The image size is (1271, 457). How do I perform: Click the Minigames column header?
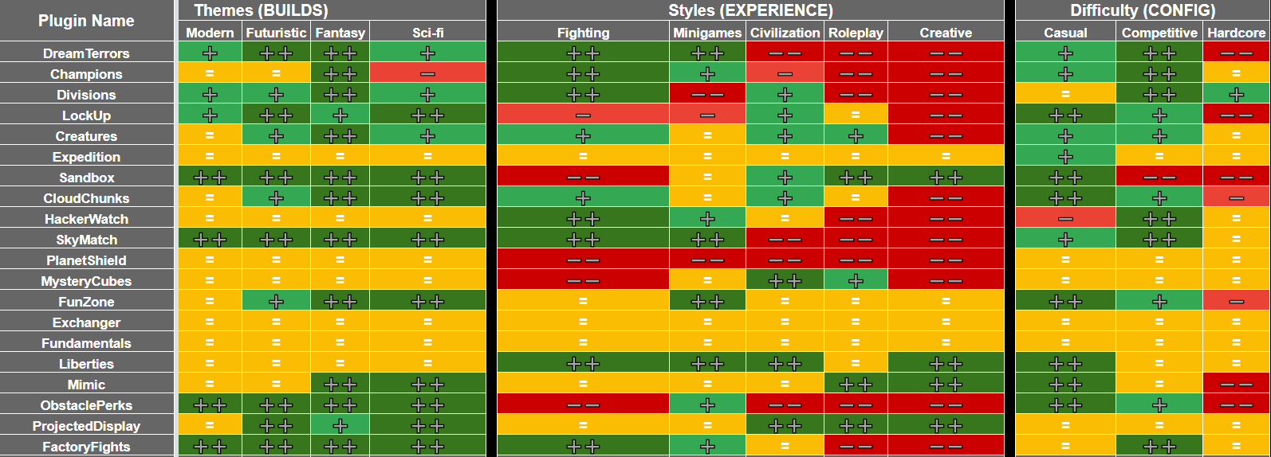[707, 33]
